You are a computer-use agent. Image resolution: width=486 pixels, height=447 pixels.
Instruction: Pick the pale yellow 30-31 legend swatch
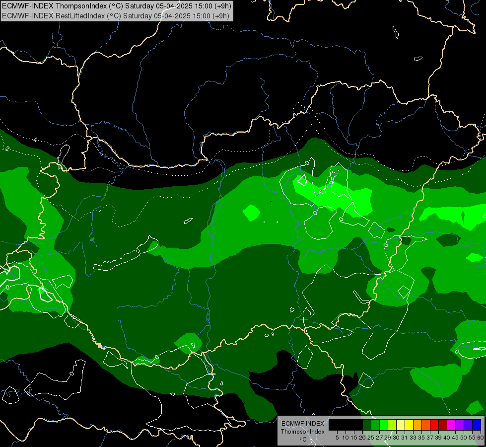click(x=401, y=425)
